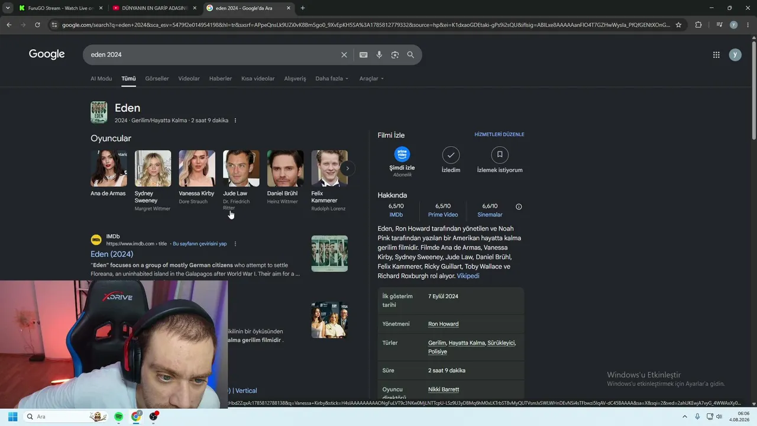Open the taskbar volume control
This screenshot has width=757, height=426.
pos(719,417)
